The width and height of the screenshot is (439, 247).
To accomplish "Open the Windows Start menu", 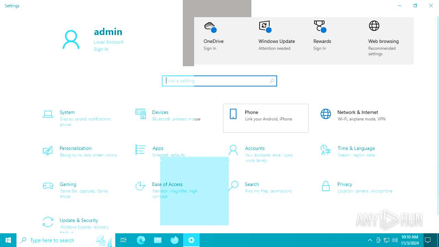I will [x=8, y=240].
